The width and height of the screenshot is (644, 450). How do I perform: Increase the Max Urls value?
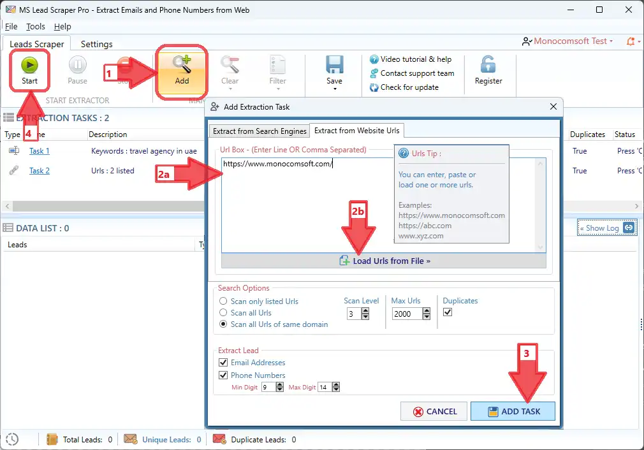[x=427, y=311]
